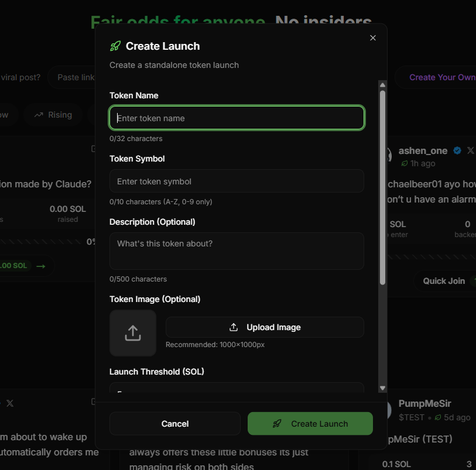Screen dimensions: 476x470
Task: Click the rocket icon in the green Create Launch button
Action: 278,424
